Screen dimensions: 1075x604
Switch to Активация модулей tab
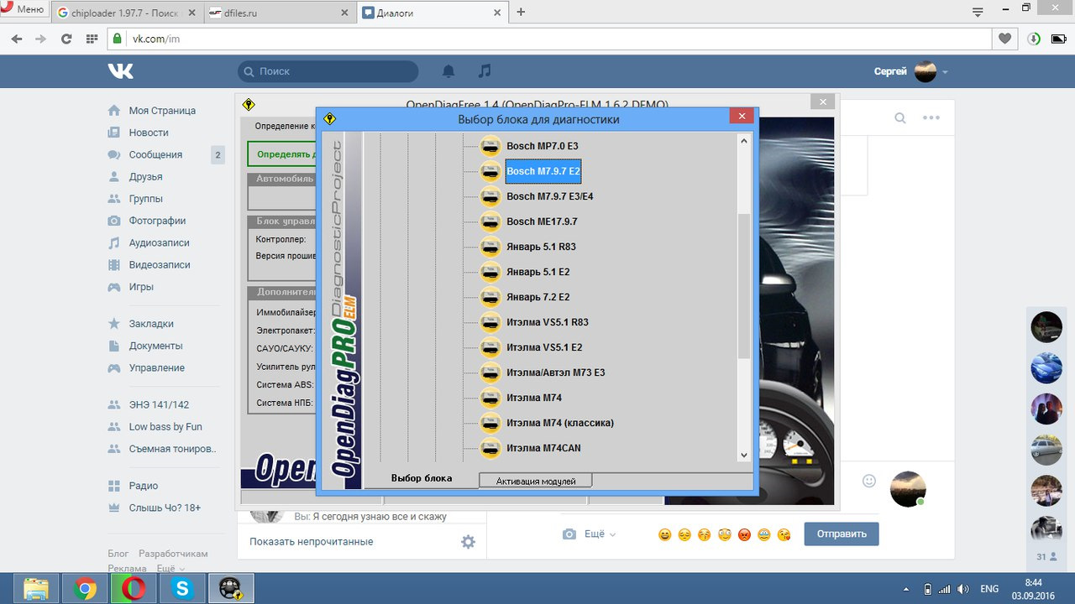point(536,481)
